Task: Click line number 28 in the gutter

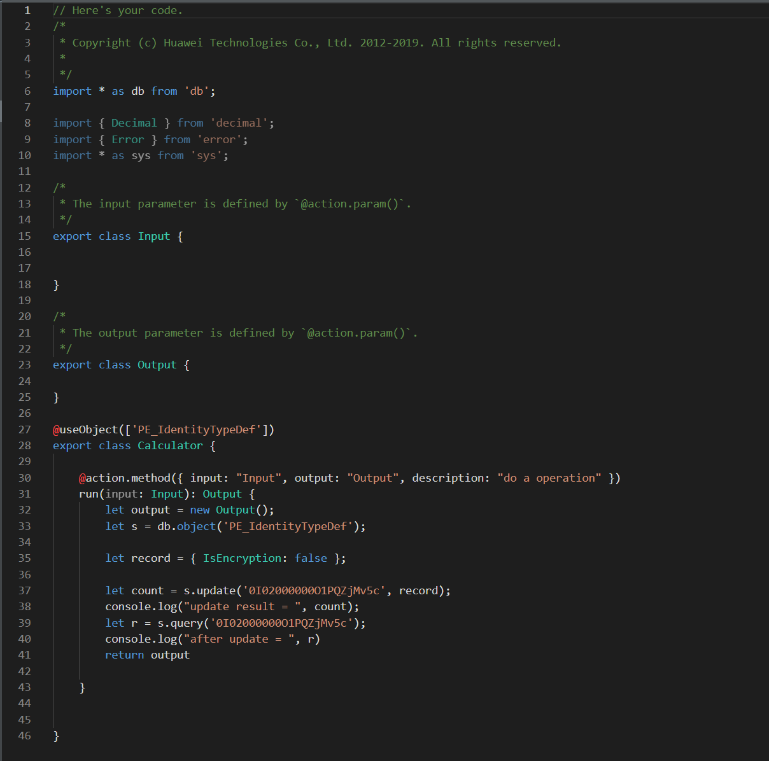Action: point(24,445)
